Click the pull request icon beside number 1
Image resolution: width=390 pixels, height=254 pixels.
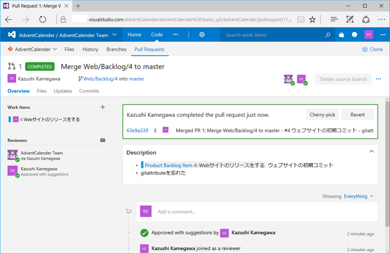click(12, 66)
